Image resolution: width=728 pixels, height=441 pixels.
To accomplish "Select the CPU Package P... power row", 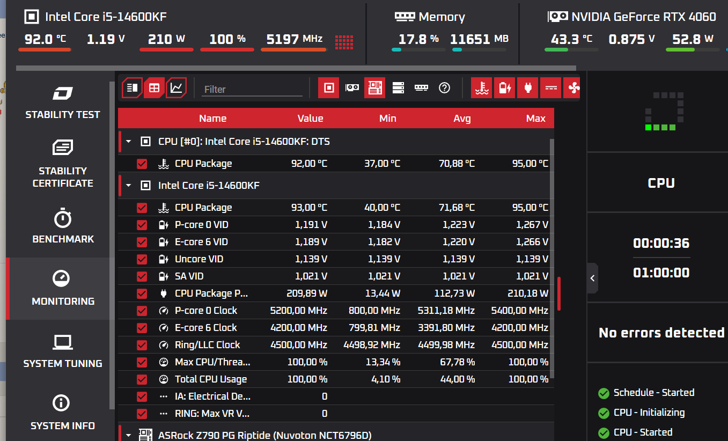I will 336,293.
